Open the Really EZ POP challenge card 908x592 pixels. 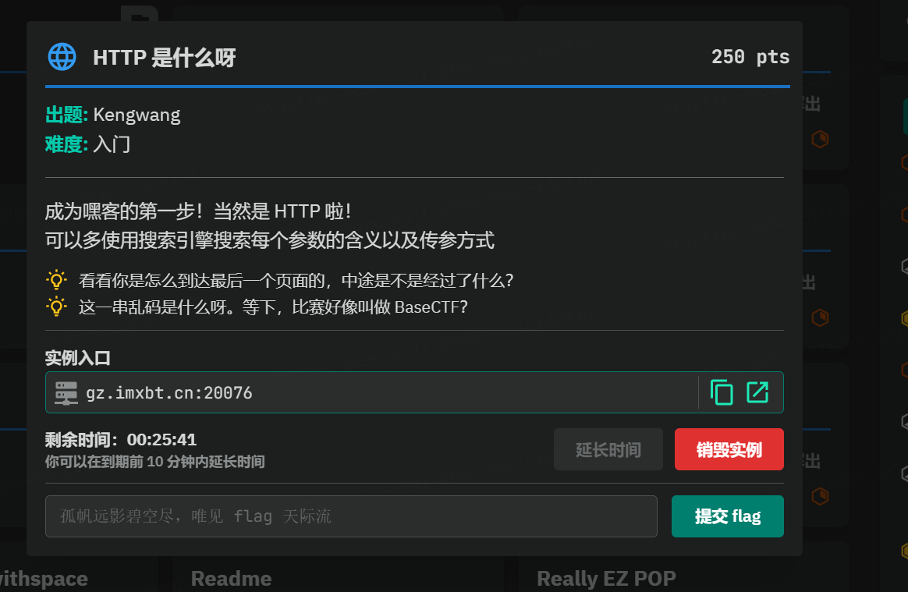tap(606, 579)
